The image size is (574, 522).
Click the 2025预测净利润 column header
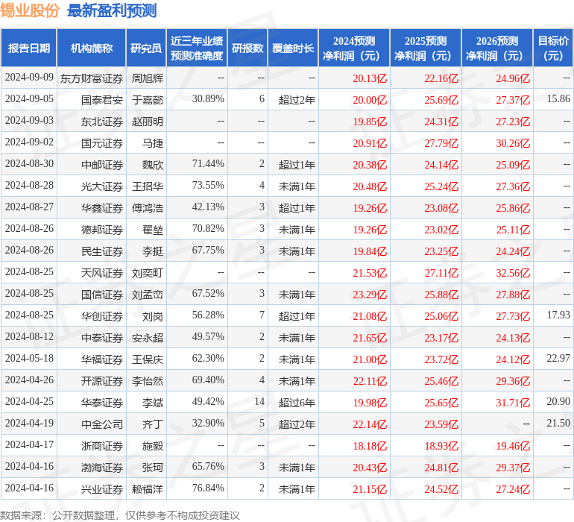tap(425, 48)
